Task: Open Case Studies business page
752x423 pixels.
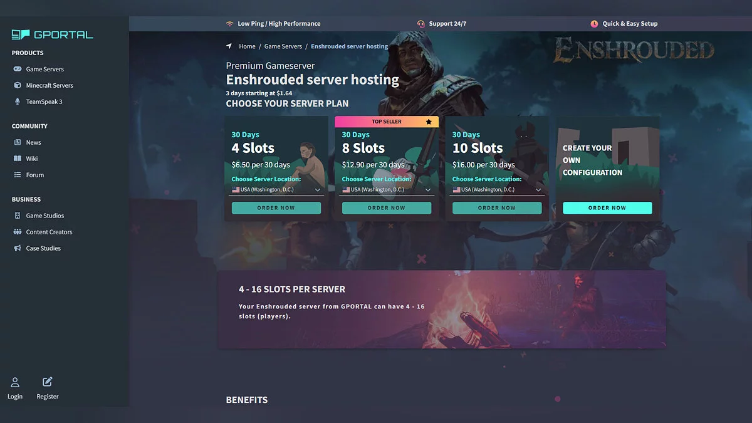Action: click(43, 248)
